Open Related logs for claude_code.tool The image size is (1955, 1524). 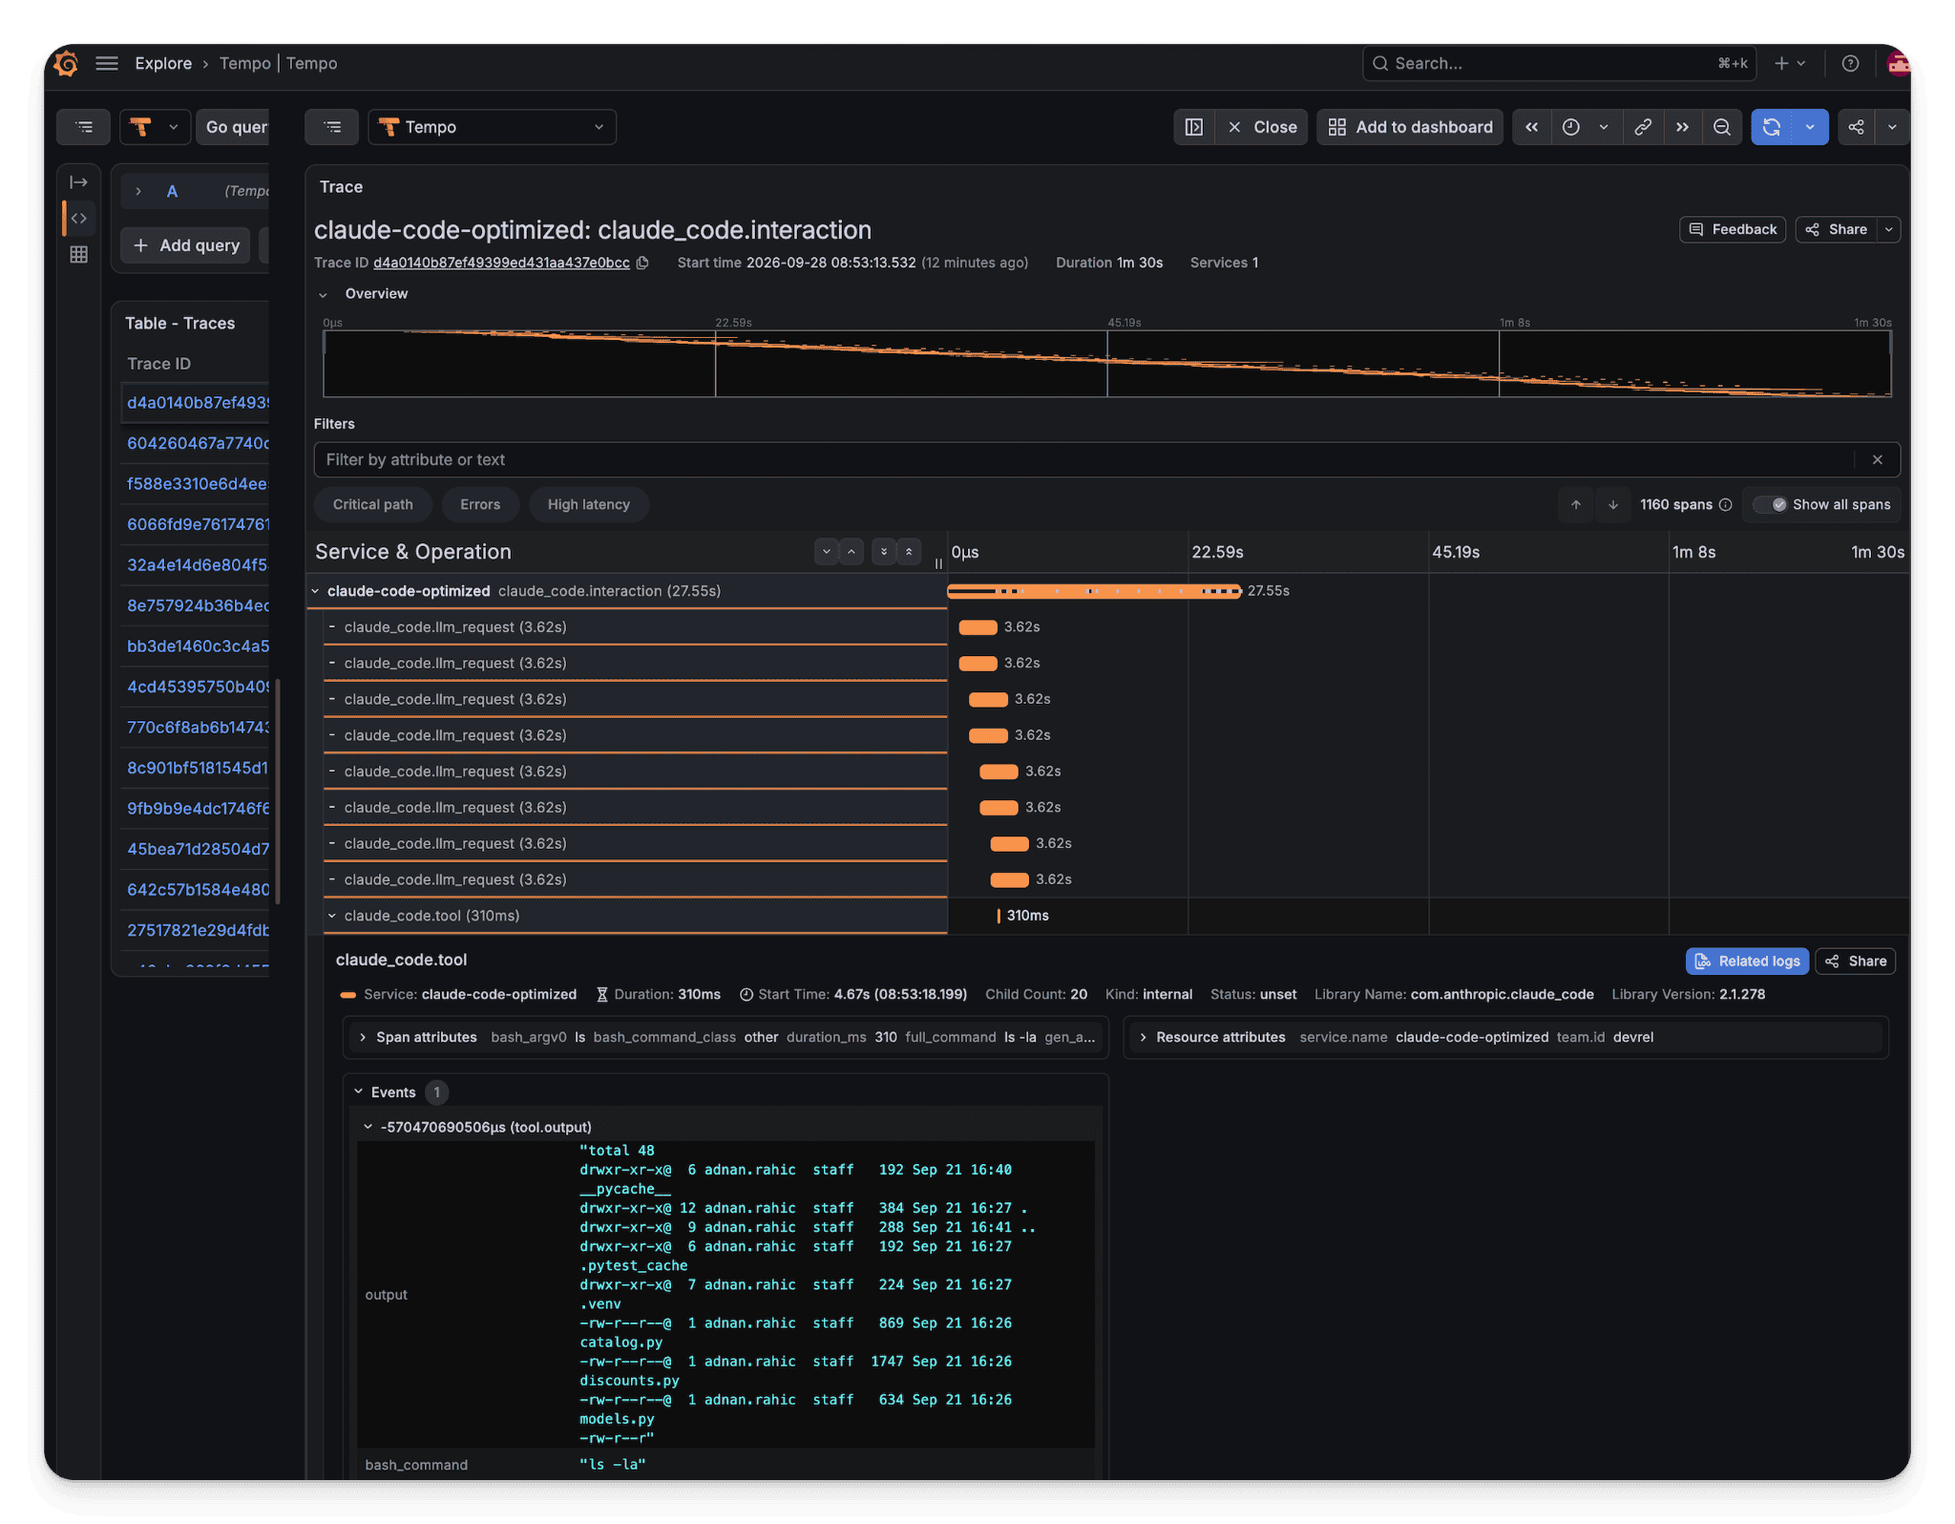[1747, 961]
